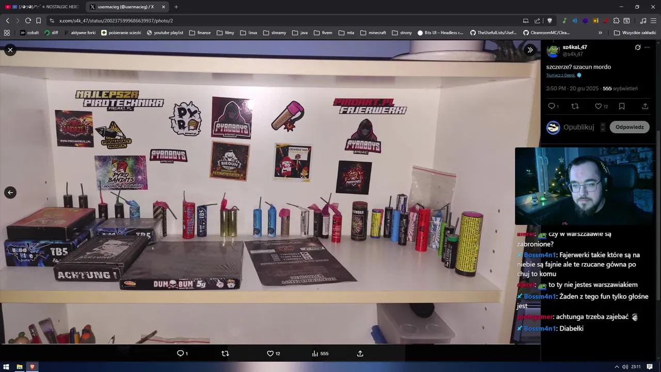This screenshot has height=372, width=661.
Task: Open sz4kaL_47 profile name link
Action: [575, 47]
